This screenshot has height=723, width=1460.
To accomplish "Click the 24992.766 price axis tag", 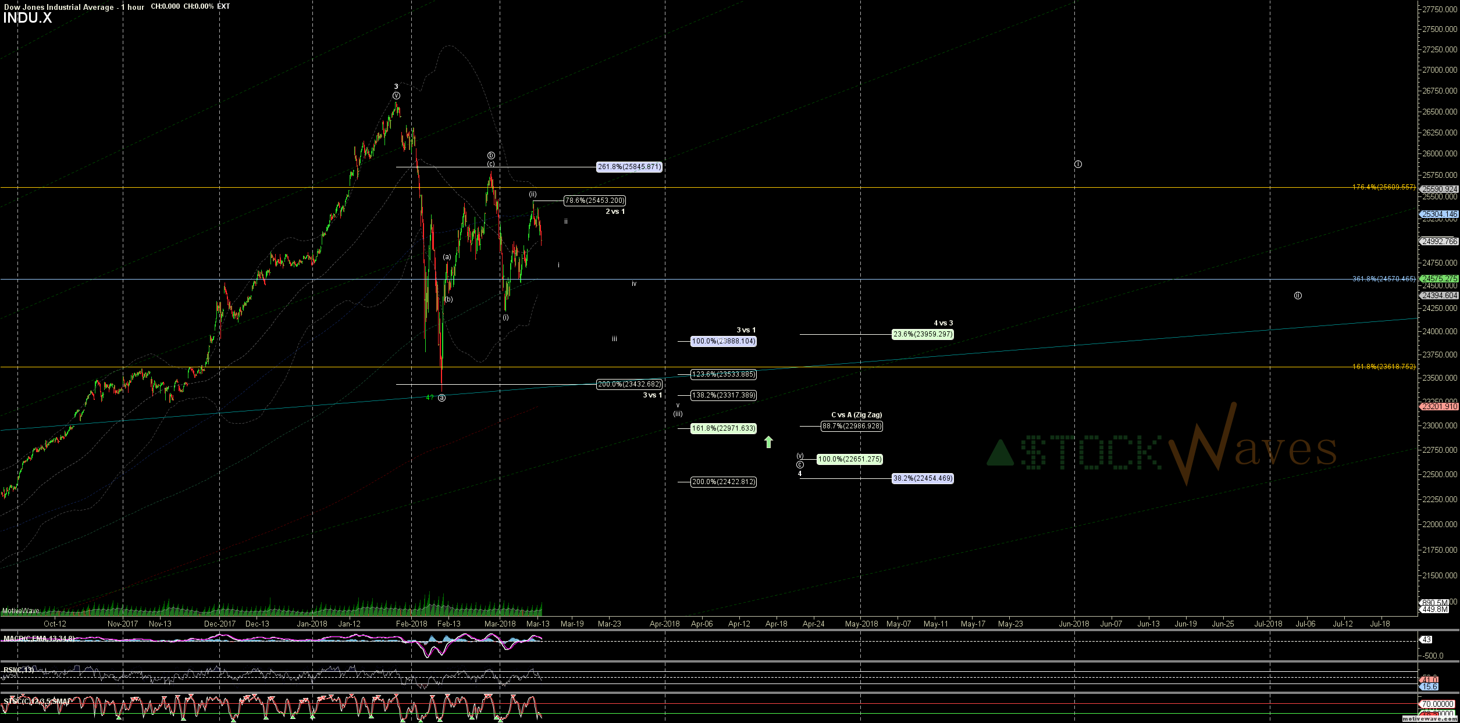I will tap(1439, 241).
